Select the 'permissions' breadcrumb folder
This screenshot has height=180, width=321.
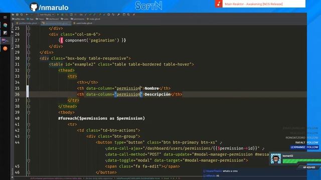click(77, 19)
